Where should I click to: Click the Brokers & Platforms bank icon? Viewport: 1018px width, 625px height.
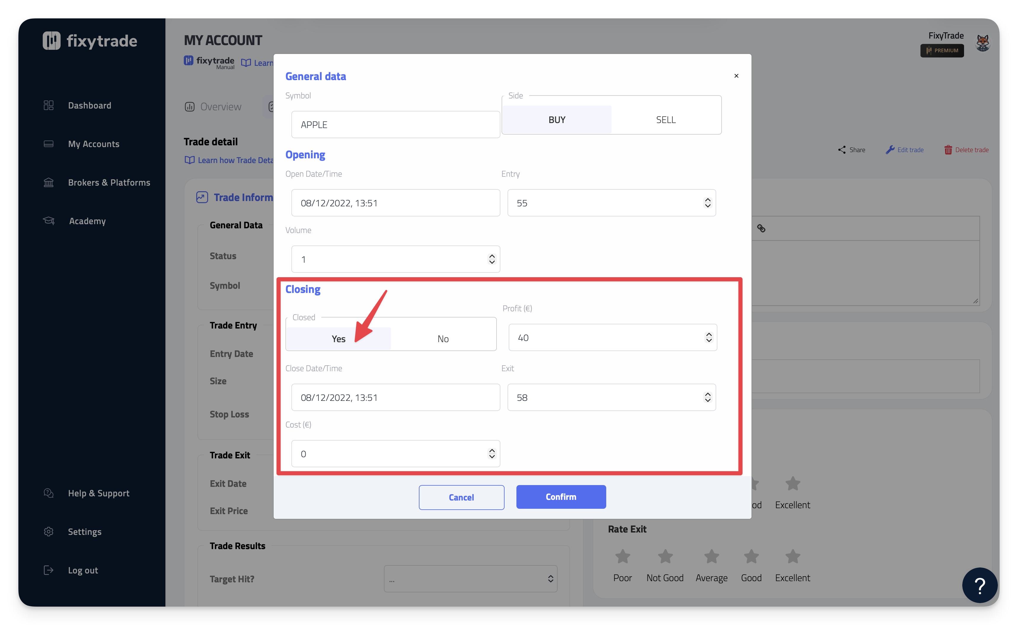click(48, 182)
